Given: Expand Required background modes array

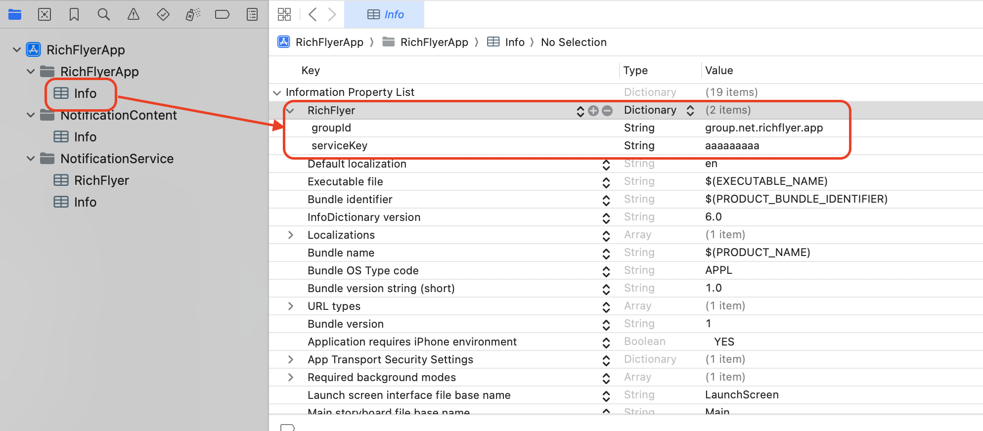Looking at the screenshot, I should point(291,378).
